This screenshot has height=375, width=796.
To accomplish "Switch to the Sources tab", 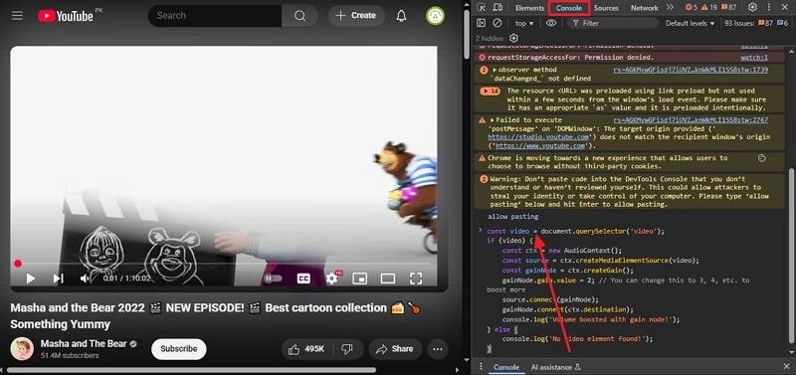I will coord(606,8).
